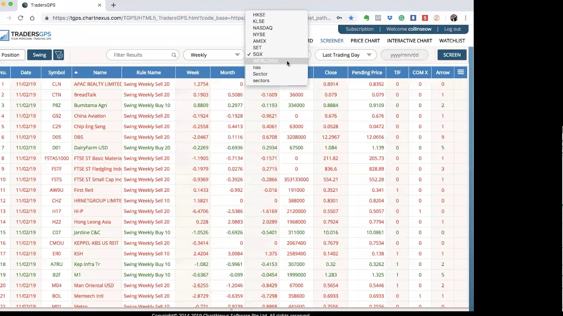Viewport: 563px width, 316px height.
Task: Open Evernote extension
Action: pyautogui.click(x=366, y=18)
